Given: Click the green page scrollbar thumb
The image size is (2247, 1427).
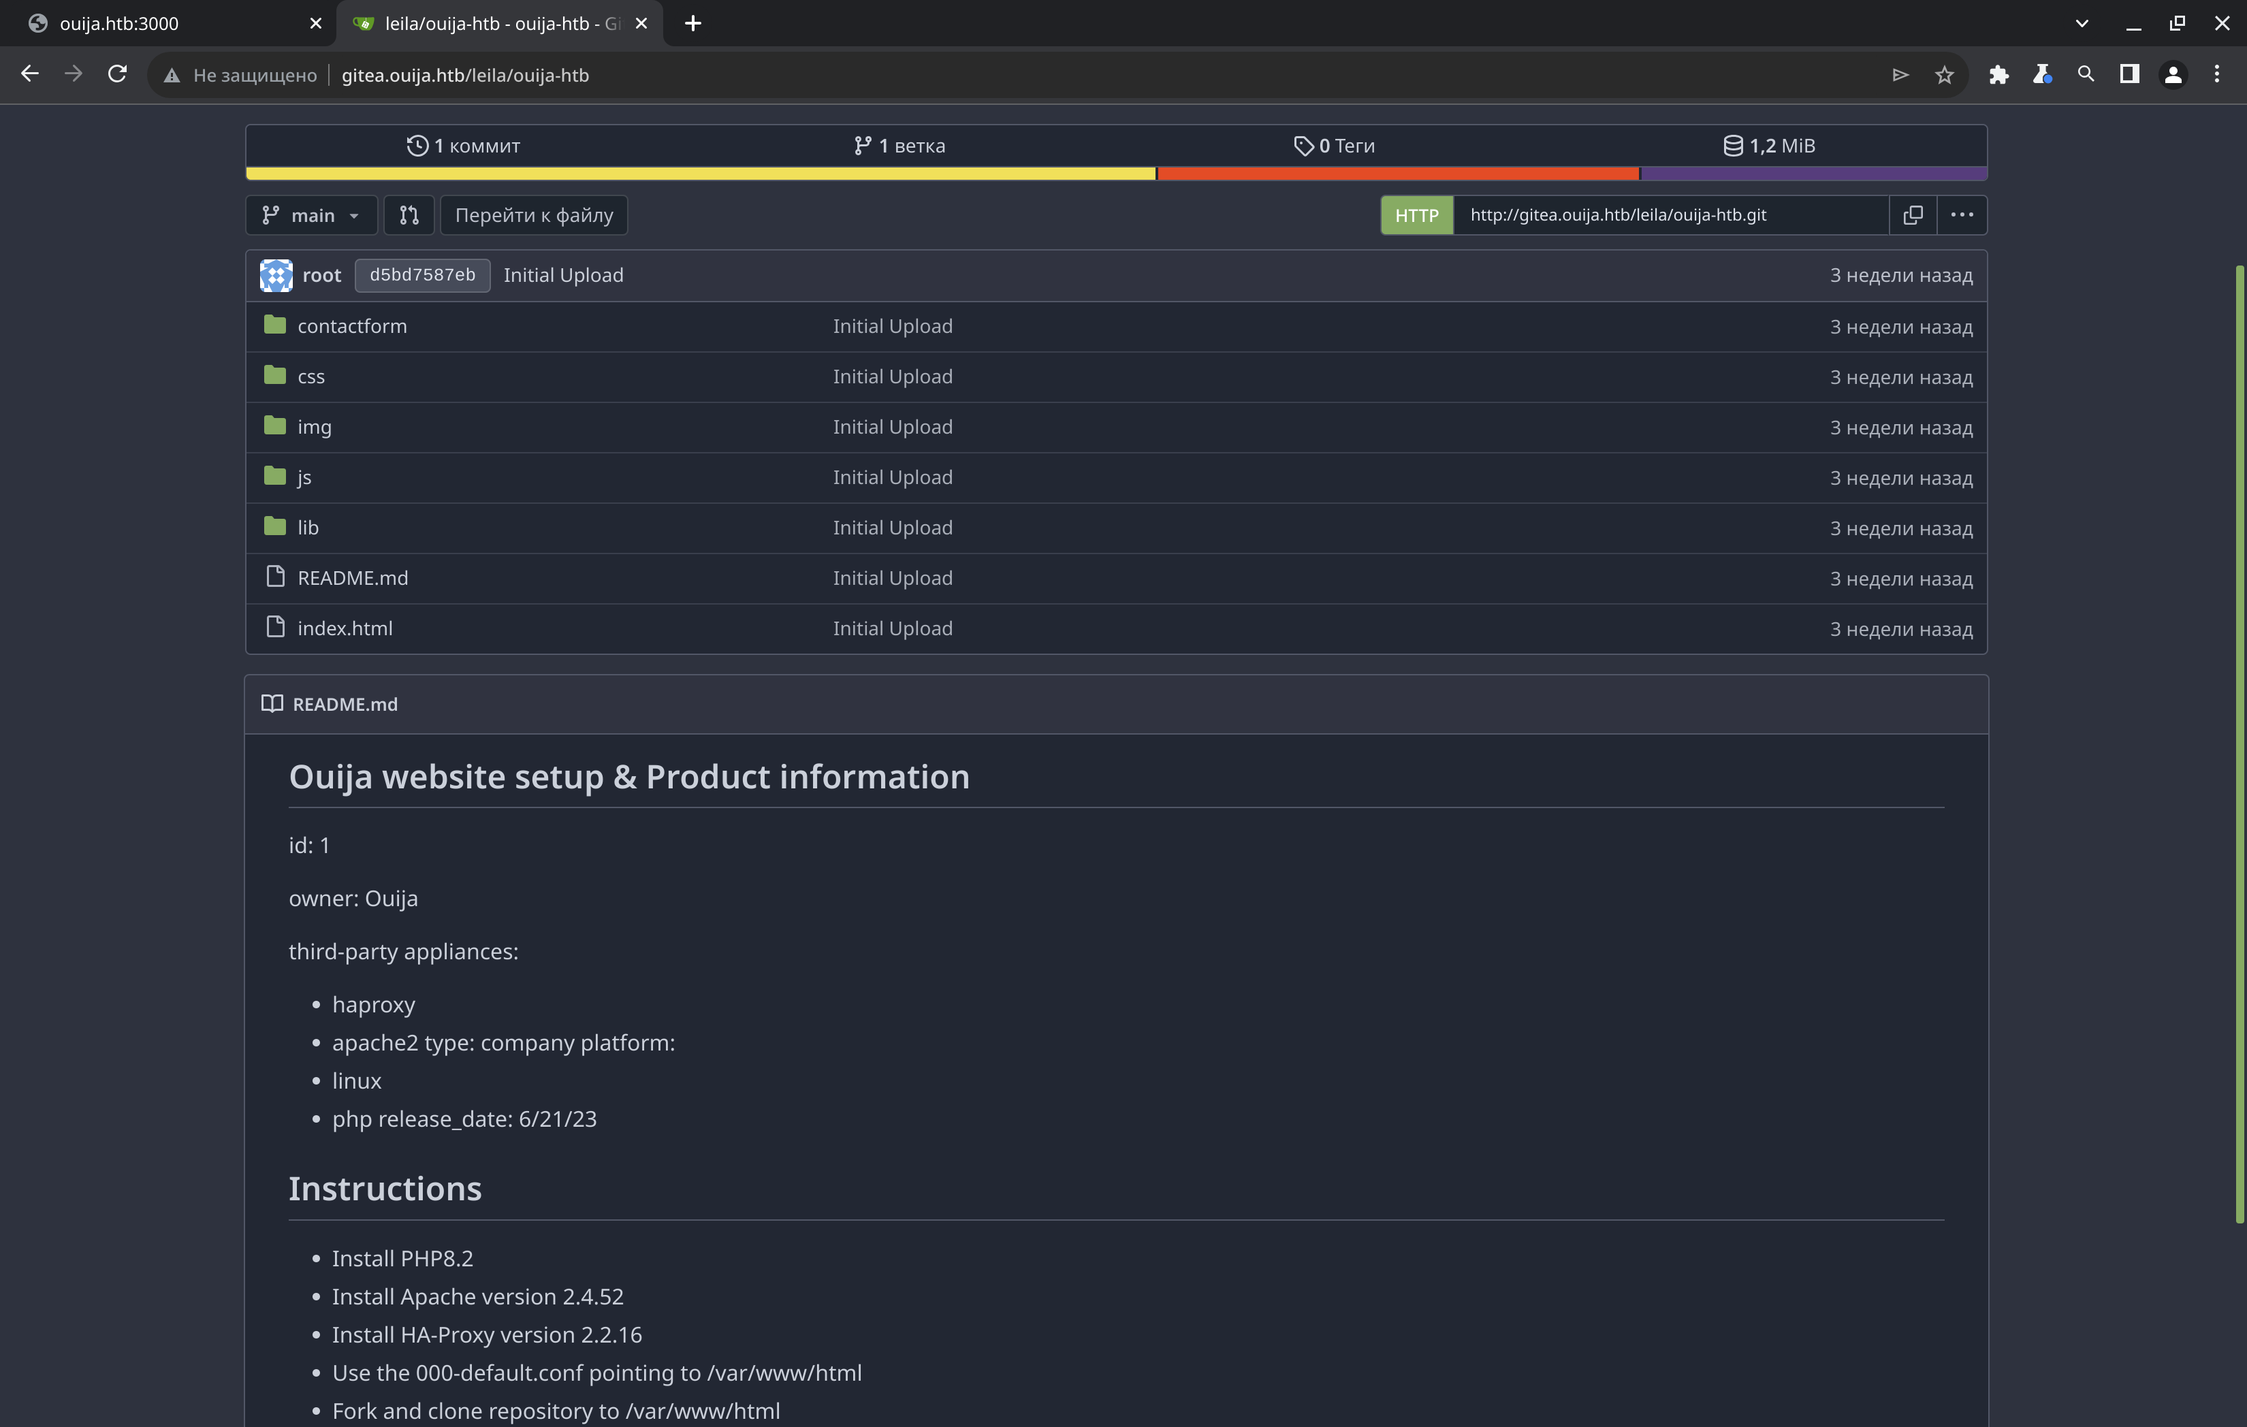Looking at the screenshot, I should [x=2239, y=744].
